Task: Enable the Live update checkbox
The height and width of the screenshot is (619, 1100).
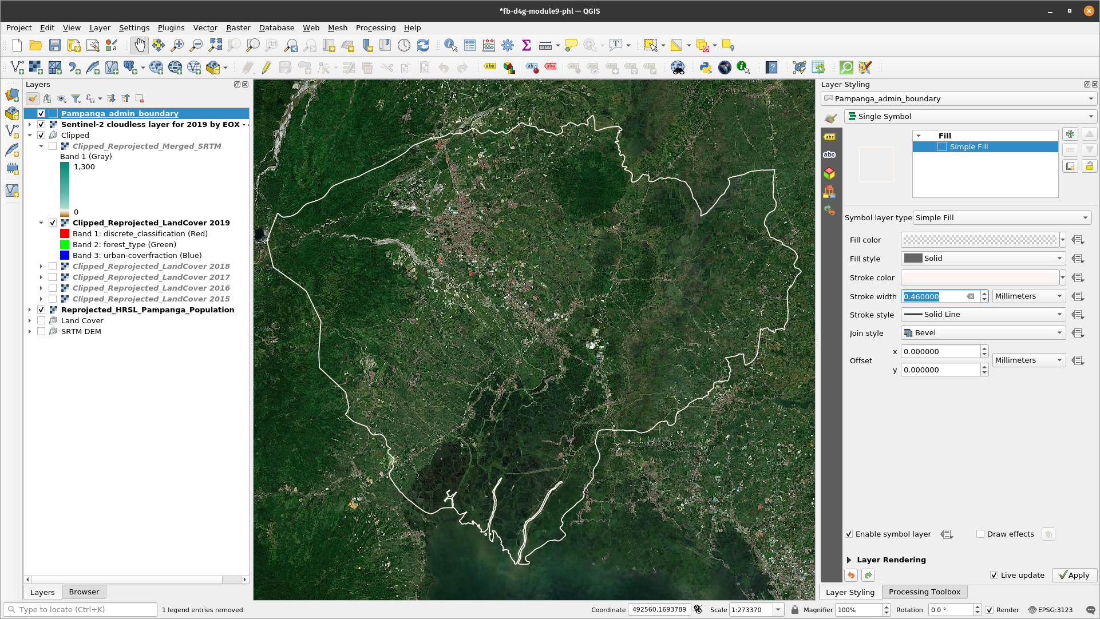Action: [x=995, y=575]
